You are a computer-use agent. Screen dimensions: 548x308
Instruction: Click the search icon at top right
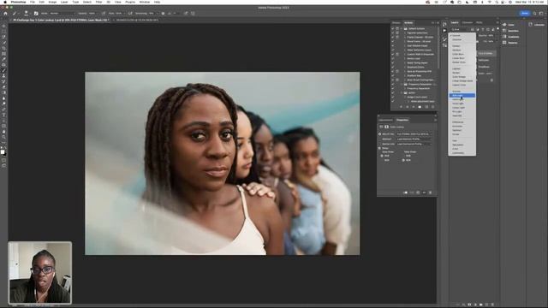click(x=534, y=14)
